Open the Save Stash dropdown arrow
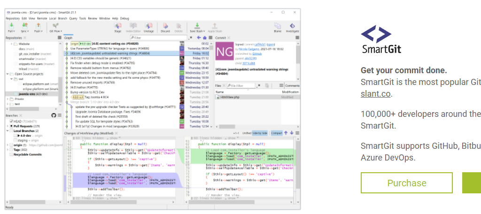Image resolution: width=481 pixels, height=214 pixels. (204, 31)
